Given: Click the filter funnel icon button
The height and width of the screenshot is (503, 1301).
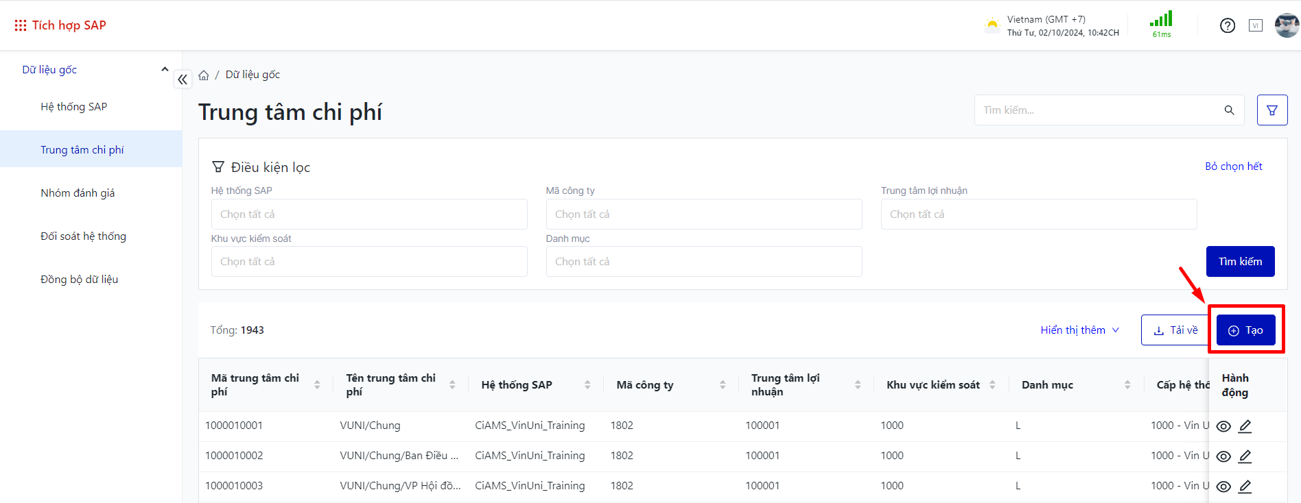Looking at the screenshot, I should click(1271, 110).
